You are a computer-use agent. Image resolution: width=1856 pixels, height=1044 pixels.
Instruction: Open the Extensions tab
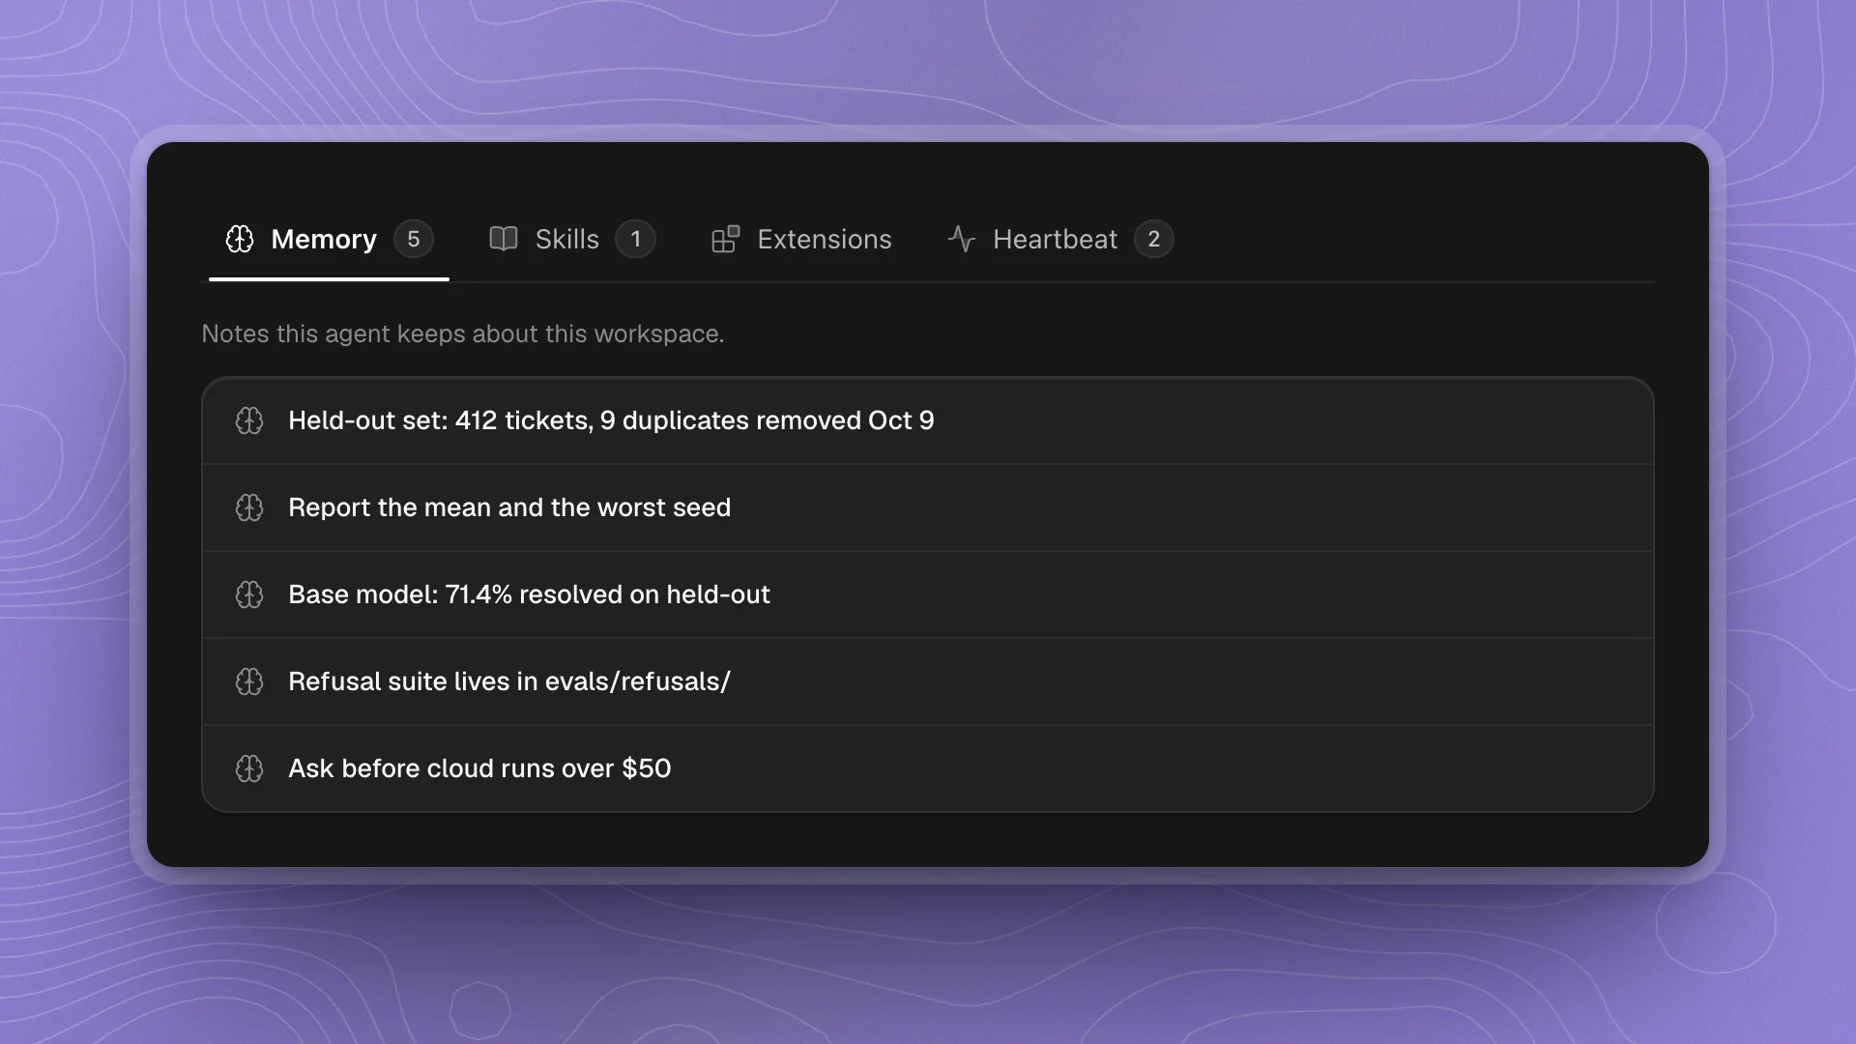(x=801, y=239)
